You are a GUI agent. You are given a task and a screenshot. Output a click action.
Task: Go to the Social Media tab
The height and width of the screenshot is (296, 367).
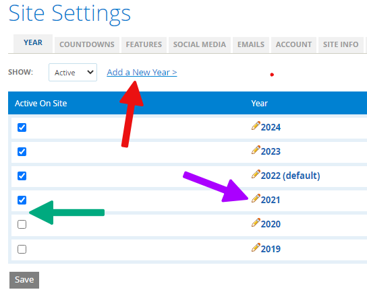click(200, 44)
